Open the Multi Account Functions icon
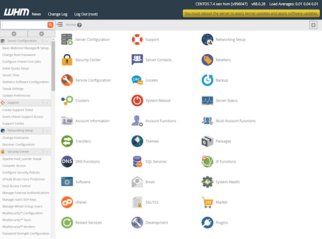This screenshot has width=322, height=239. 207,121
